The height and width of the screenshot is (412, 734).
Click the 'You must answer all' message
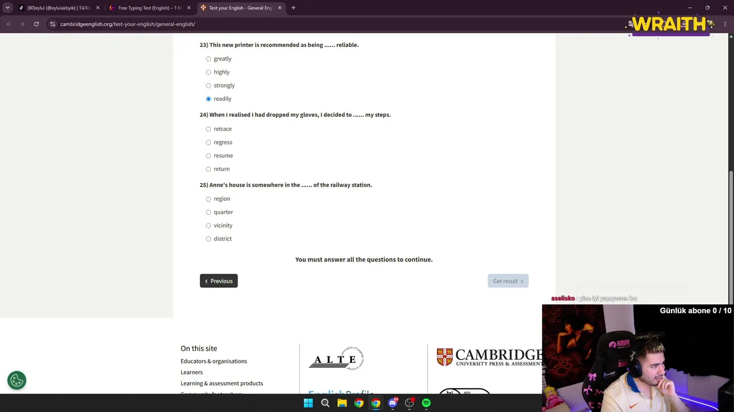tap(364, 260)
